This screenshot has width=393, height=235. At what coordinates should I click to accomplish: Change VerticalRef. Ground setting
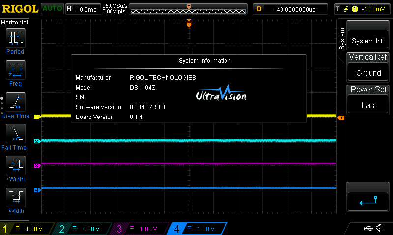tap(368, 71)
